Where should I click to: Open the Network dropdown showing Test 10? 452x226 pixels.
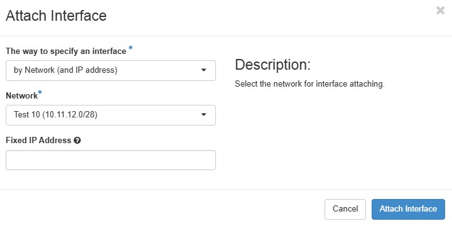(x=110, y=115)
